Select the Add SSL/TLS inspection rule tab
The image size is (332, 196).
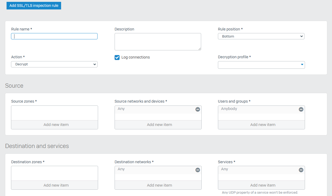point(34,6)
